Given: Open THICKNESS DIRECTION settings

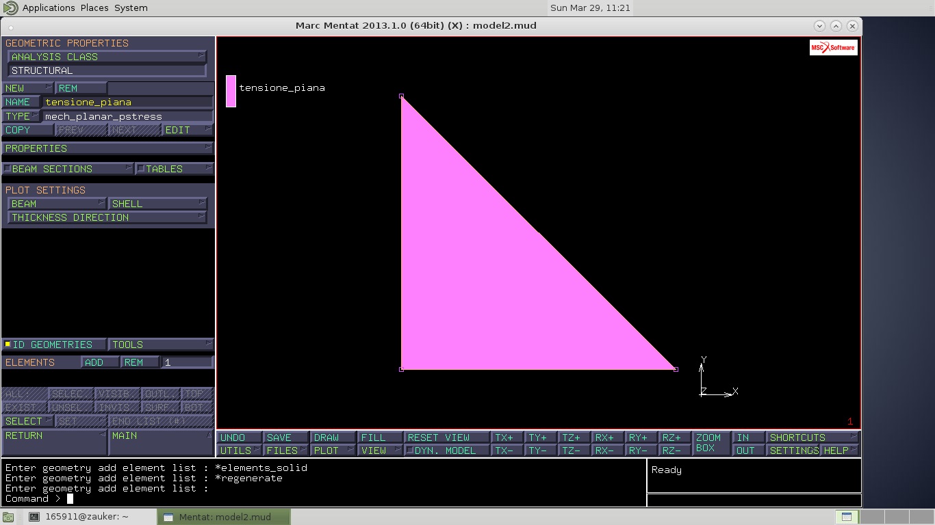Looking at the screenshot, I should [x=107, y=217].
